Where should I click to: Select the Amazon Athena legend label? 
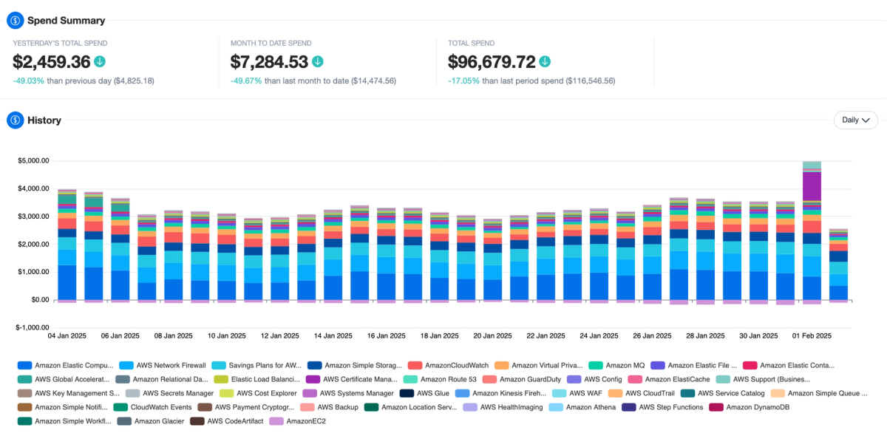pyautogui.click(x=591, y=407)
